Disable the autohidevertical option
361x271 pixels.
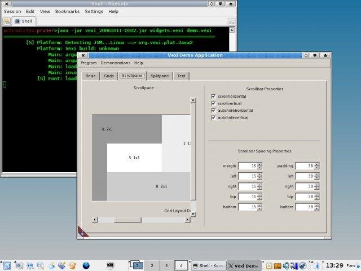(x=213, y=118)
